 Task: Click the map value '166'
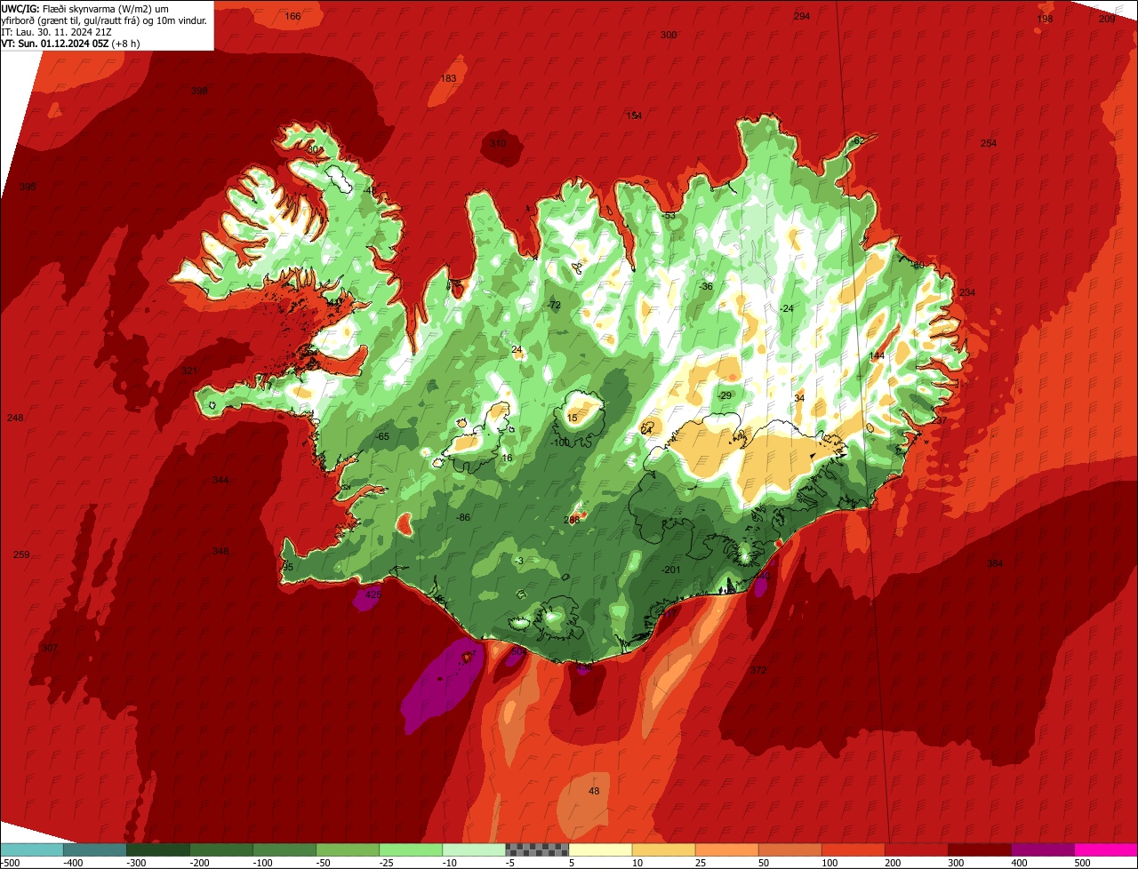click(x=293, y=16)
